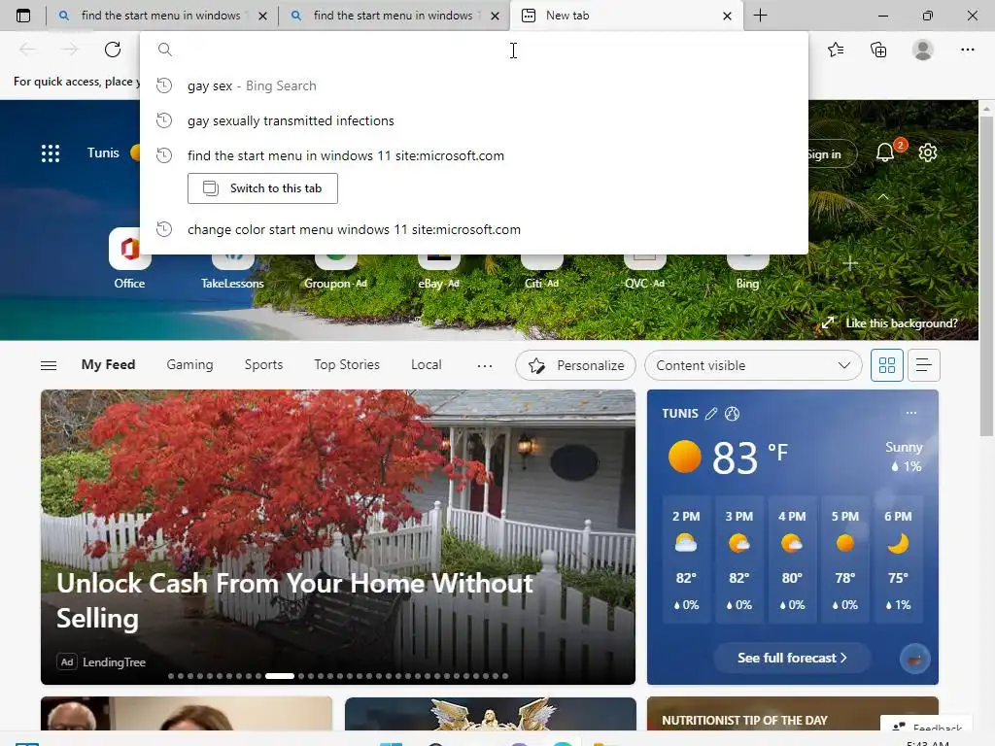Click the profile avatar icon

click(x=923, y=50)
